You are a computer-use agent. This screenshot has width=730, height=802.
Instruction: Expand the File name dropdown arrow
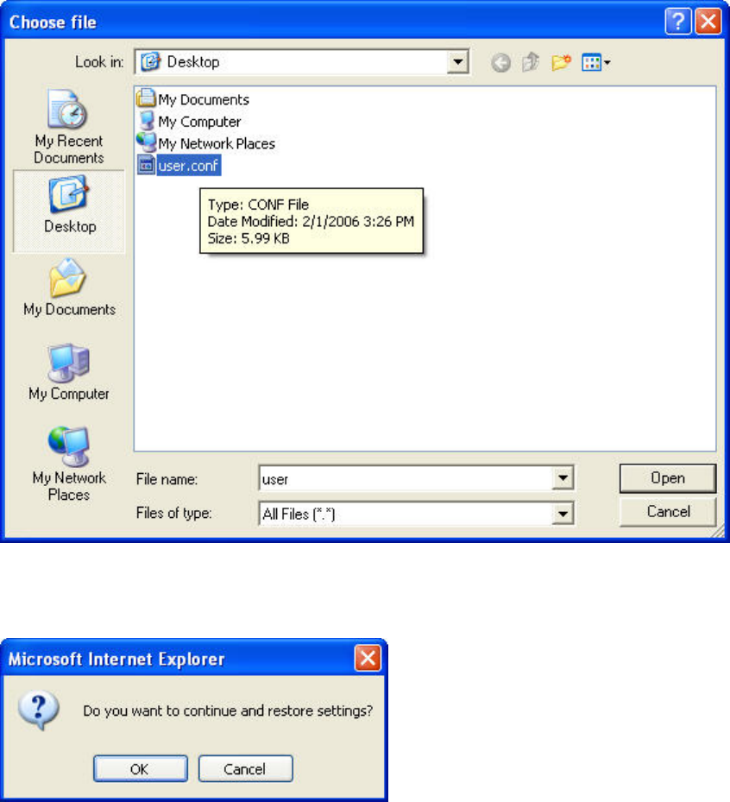[x=563, y=478]
